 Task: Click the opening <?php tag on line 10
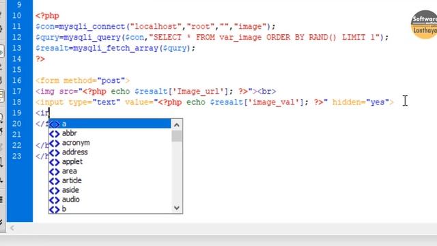click(47, 16)
